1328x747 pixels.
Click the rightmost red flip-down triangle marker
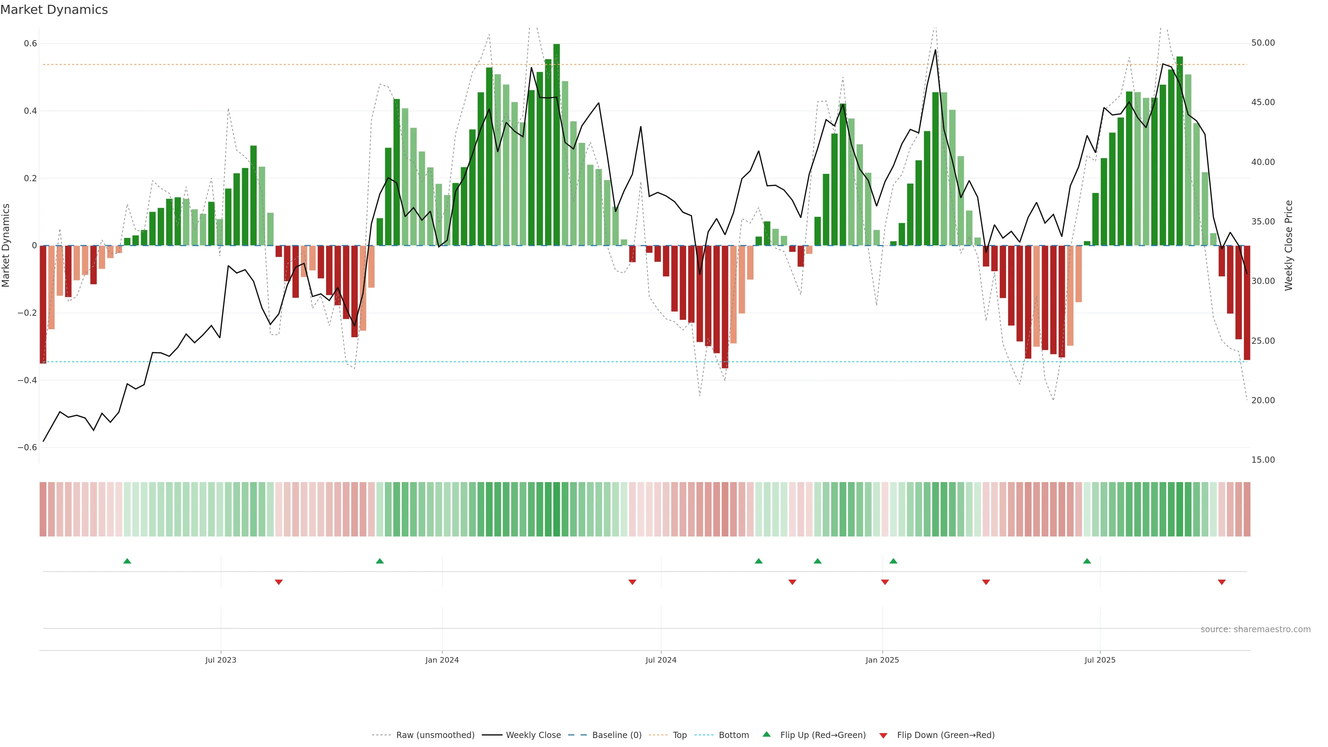pyautogui.click(x=1221, y=582)
